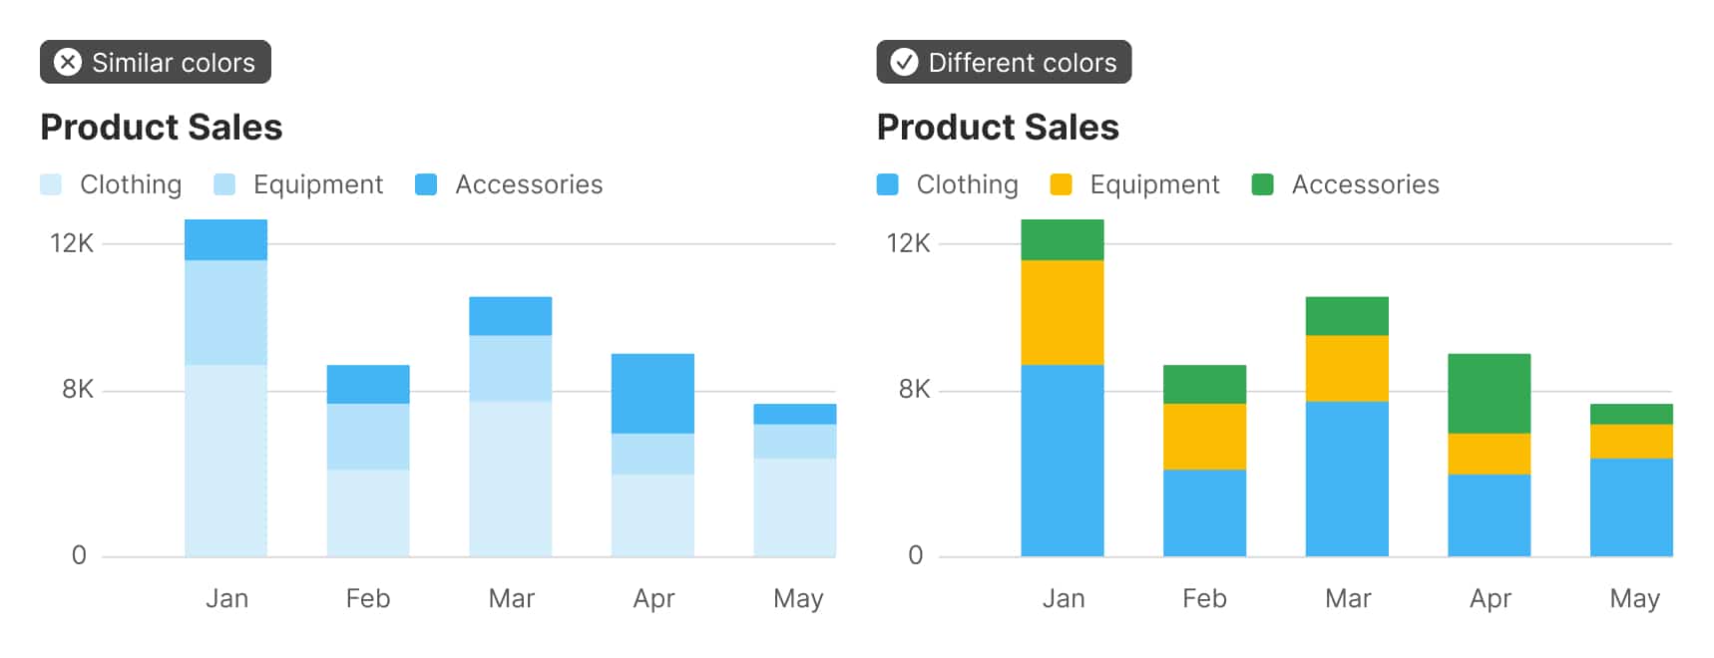Click the yellow Equipment legend swatch
The image size is (1714, 658).
coord(1062,184)
